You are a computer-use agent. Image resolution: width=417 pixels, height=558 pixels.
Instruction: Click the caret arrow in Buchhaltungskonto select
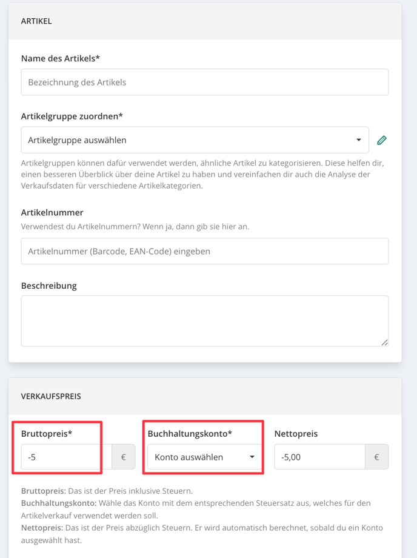click(252, 457)
